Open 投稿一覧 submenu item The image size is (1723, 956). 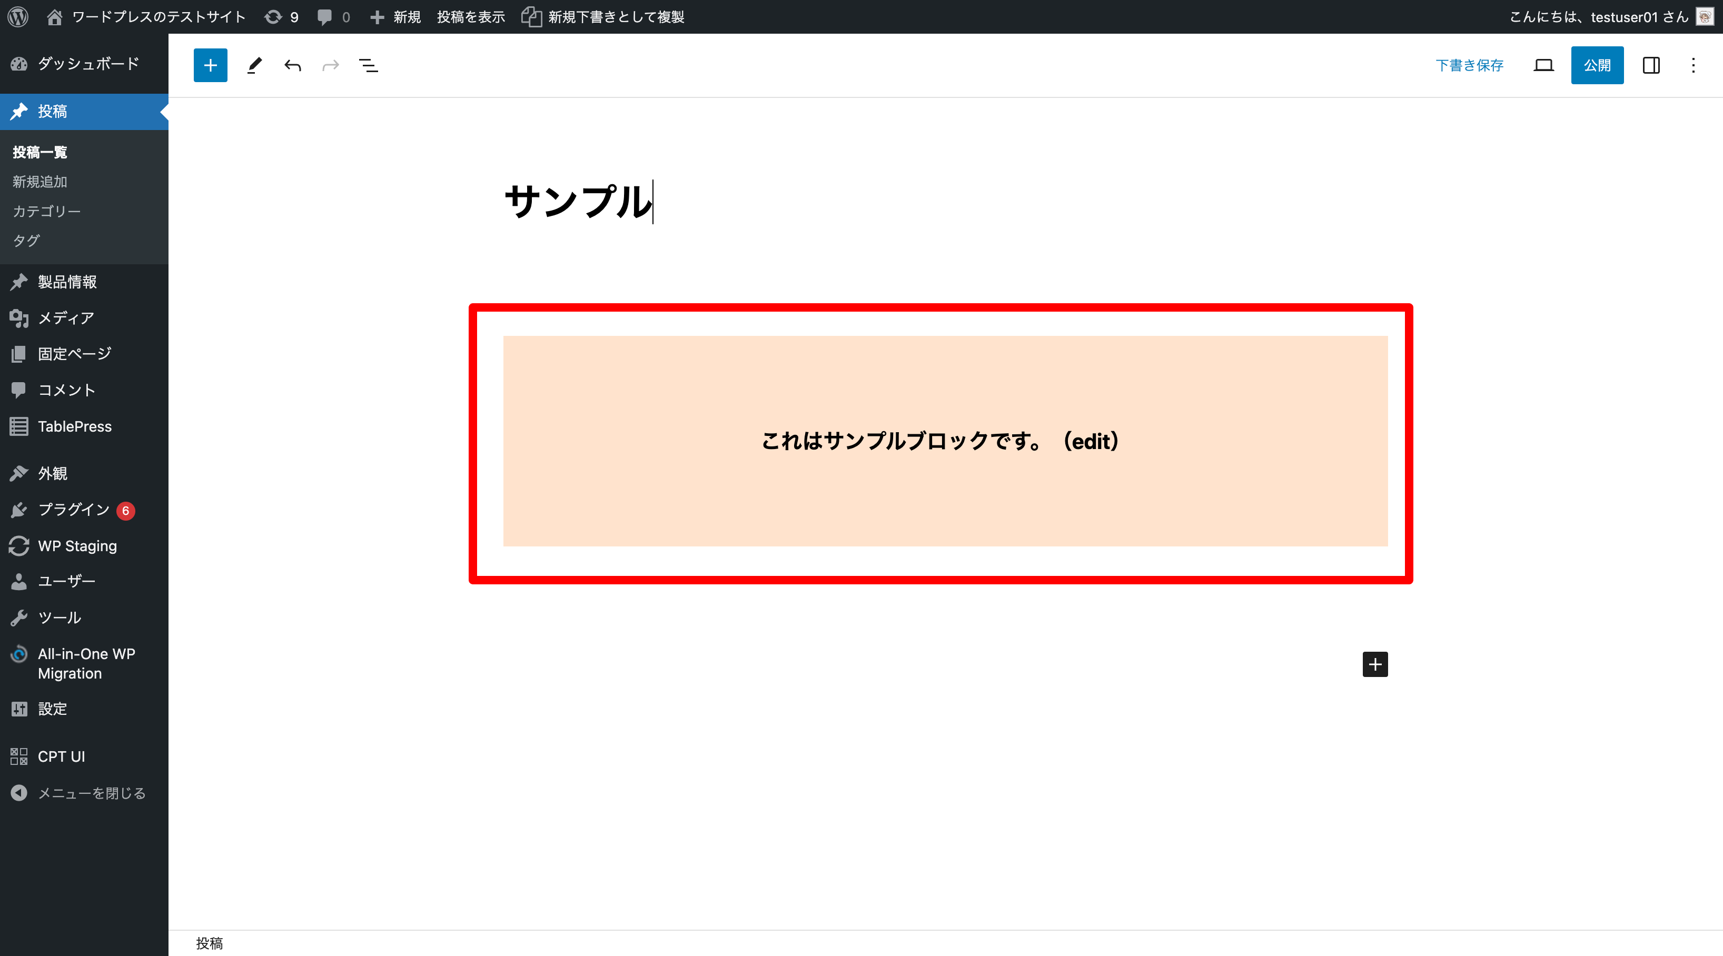coord(39,152)
